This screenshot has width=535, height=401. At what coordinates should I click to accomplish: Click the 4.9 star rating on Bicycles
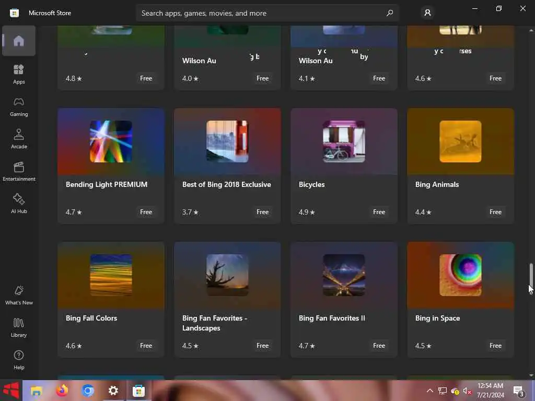click(307, 212)
